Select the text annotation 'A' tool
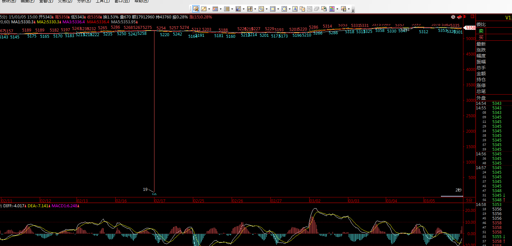512x246 pixels. (295, 9)
